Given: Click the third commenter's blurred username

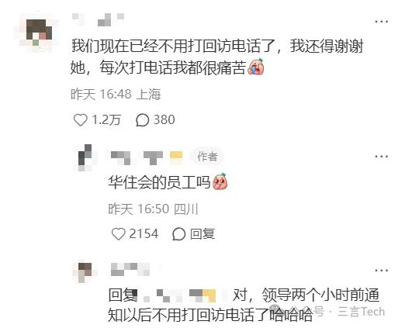Looking at the screenshot, I should pyautogui.click(x=130, y=270).
